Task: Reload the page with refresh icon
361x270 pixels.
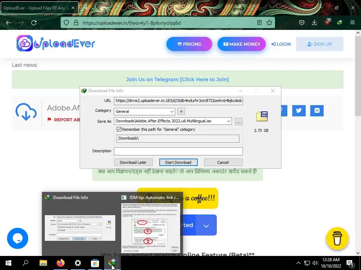Action: (34, 23)
